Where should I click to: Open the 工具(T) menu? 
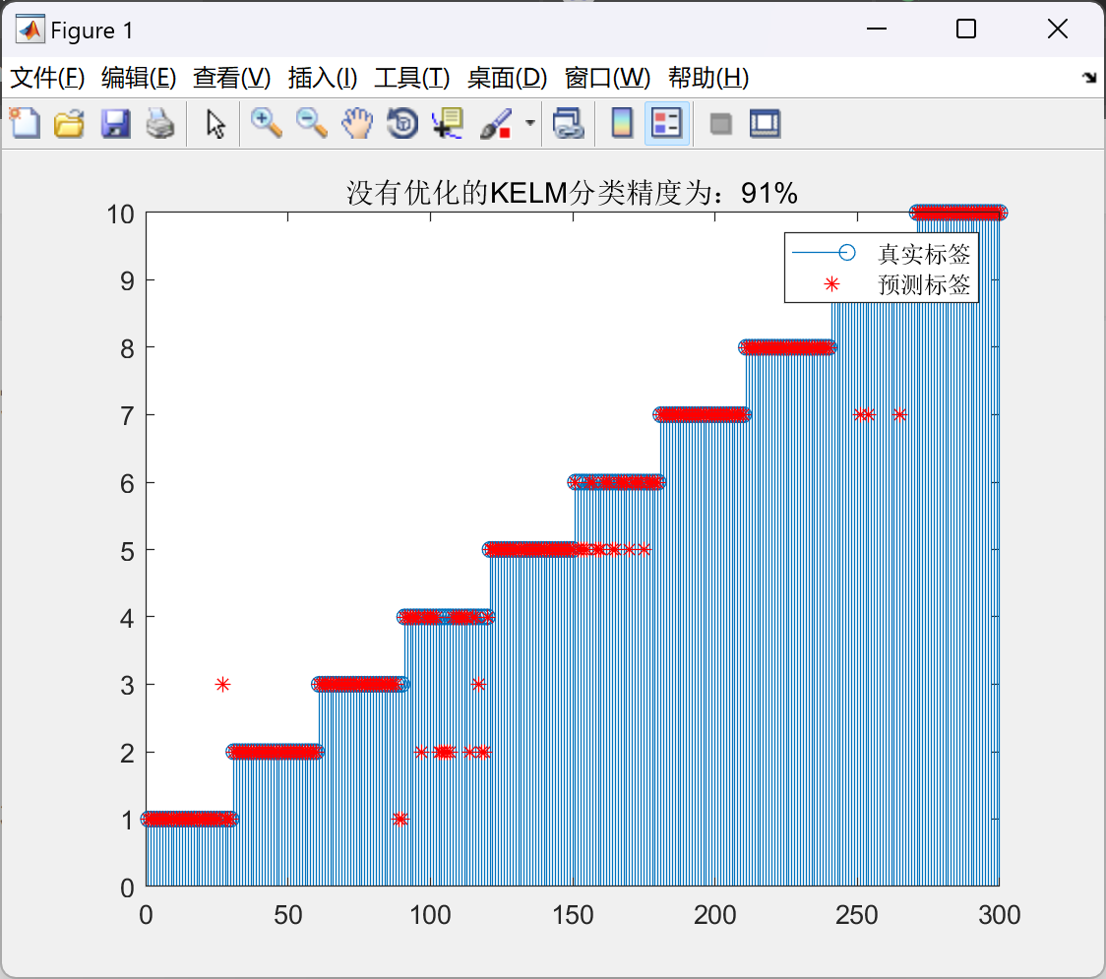pyautogui.click(x=412, y=78)
